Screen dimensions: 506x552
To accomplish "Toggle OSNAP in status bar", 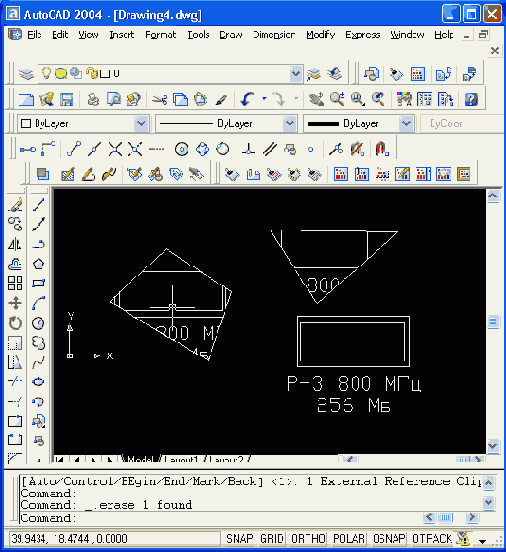I will pos(388,539).
